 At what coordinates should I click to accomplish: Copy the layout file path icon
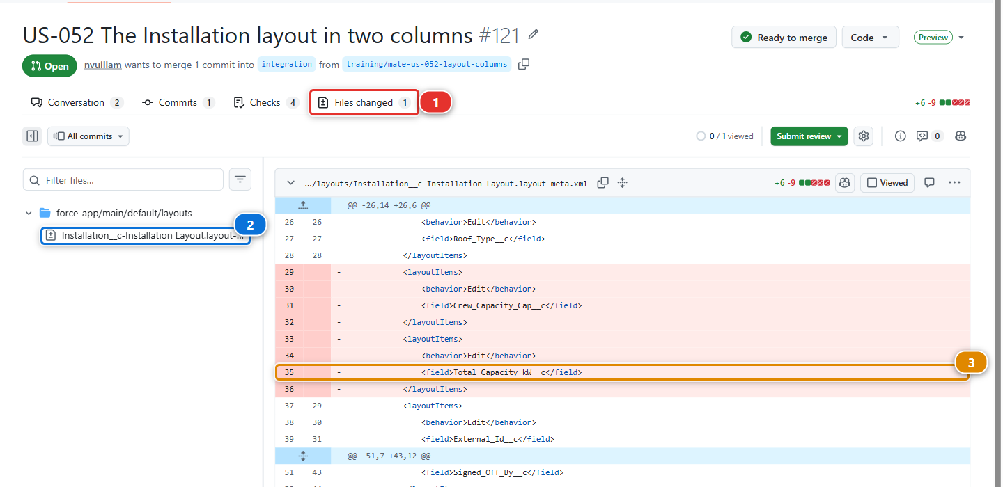point(603,183)
